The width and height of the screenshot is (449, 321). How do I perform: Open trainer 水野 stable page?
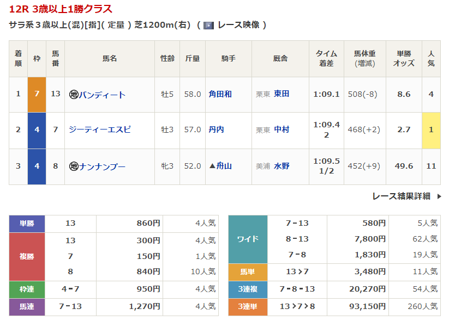[x=282, y=166]
